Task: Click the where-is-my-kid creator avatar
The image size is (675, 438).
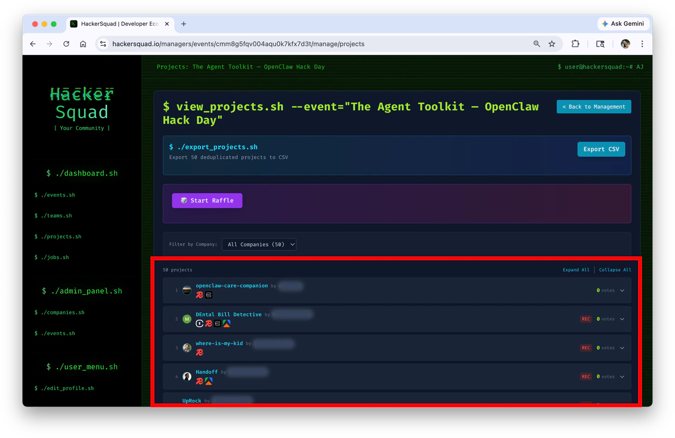Action: [x=187, y=348]
